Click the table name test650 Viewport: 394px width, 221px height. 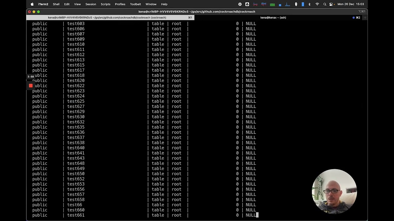[76, 174]
